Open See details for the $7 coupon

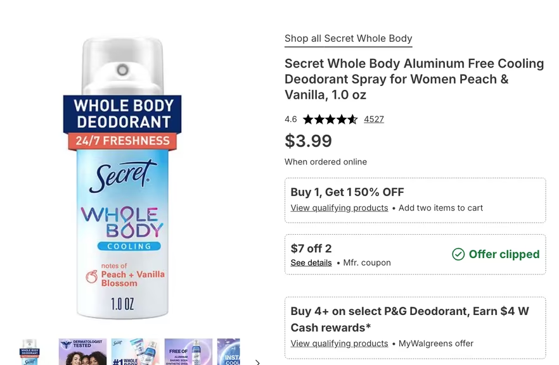click(311, 263)
